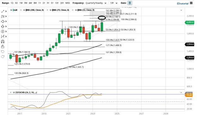Click the 100.0% (868.3) Fibonacci label

coord(21,73)
